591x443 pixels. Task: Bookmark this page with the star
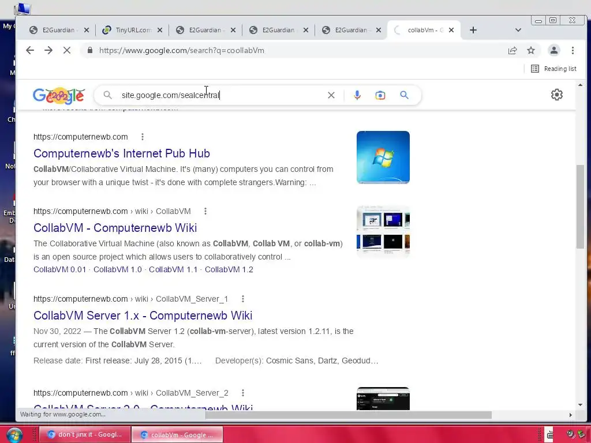tap(531, 50)
